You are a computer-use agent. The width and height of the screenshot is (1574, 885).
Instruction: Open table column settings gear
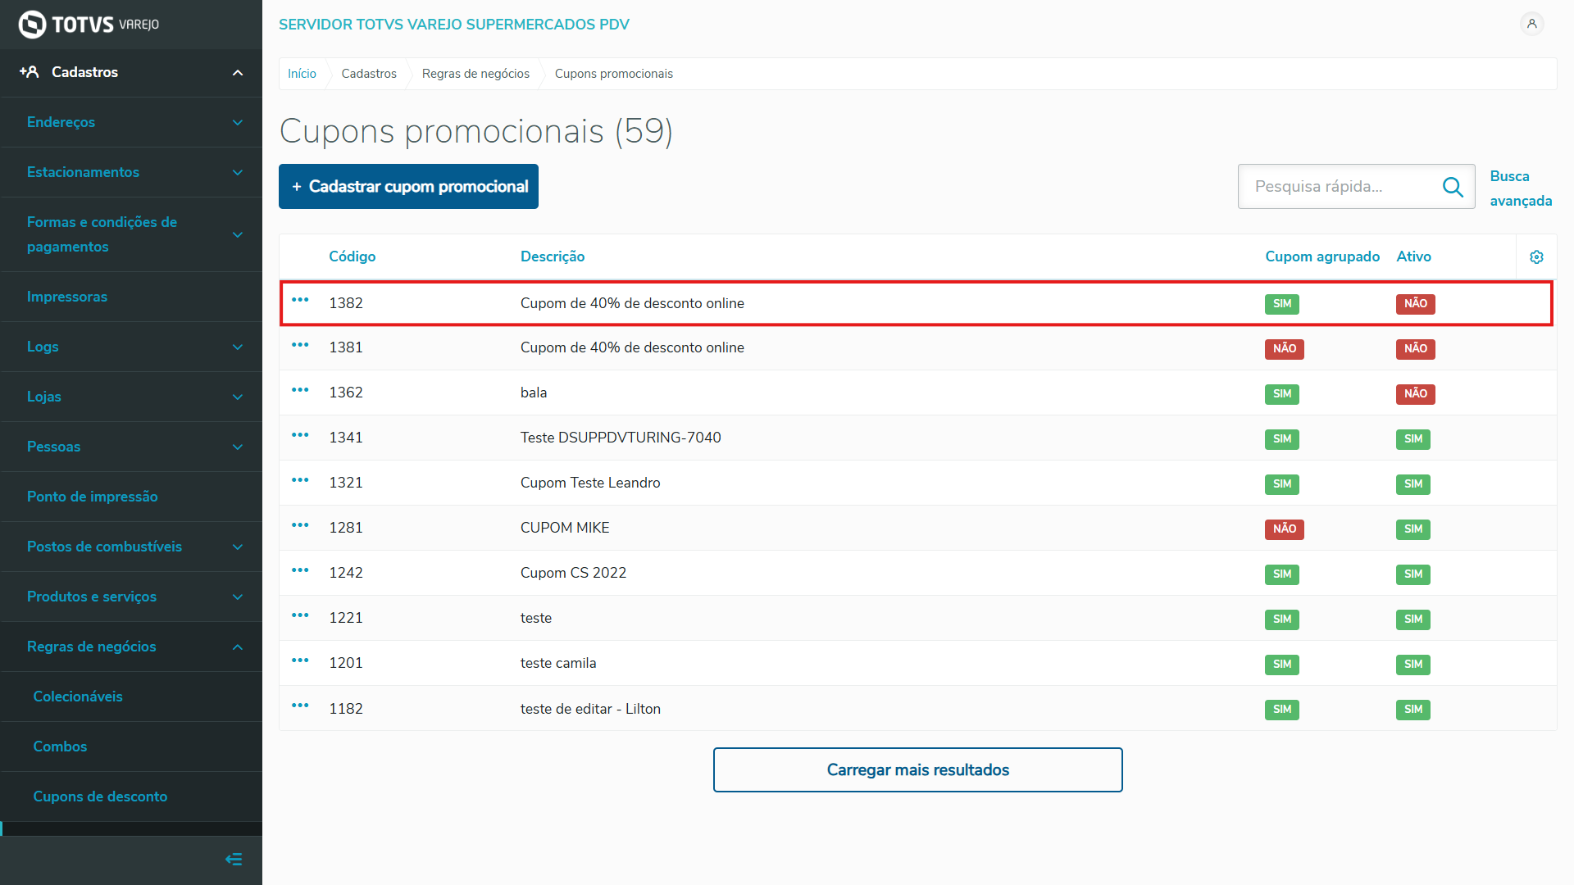1536,257
